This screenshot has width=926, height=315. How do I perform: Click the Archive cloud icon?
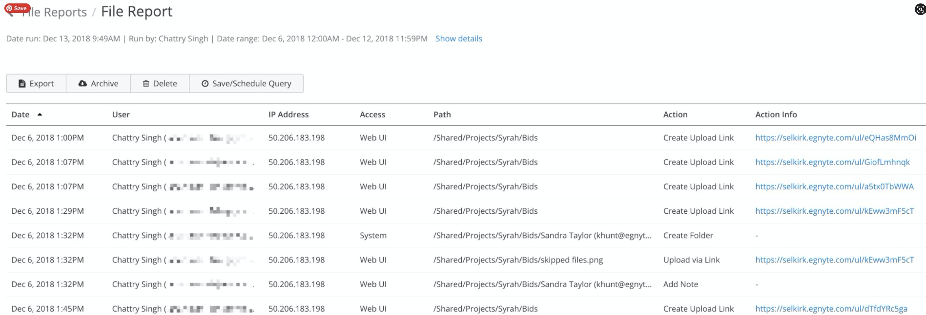pyautogui.click(x=82, y=84)
